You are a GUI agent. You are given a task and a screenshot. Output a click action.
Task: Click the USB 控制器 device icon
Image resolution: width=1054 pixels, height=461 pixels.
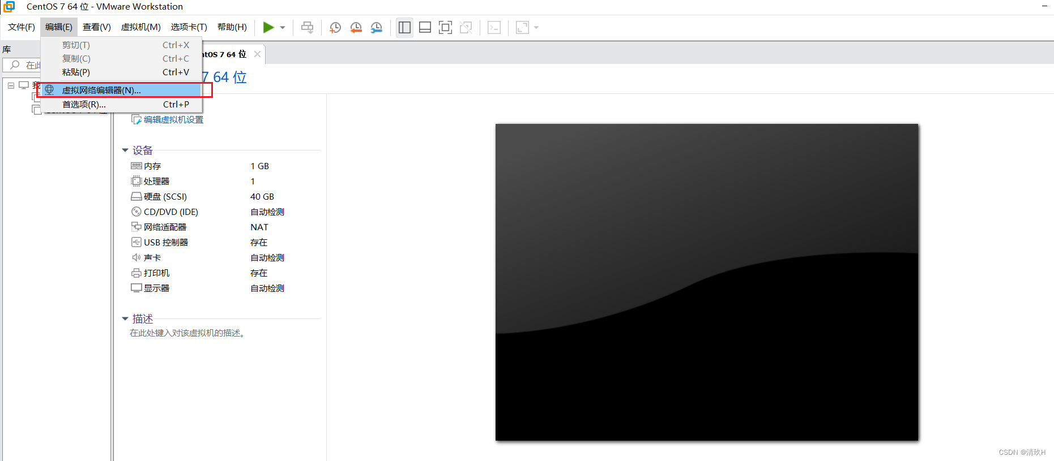tap(136, 242)
